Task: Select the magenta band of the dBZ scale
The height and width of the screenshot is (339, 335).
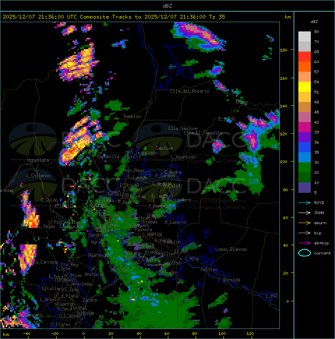Action: coord(304,127)
